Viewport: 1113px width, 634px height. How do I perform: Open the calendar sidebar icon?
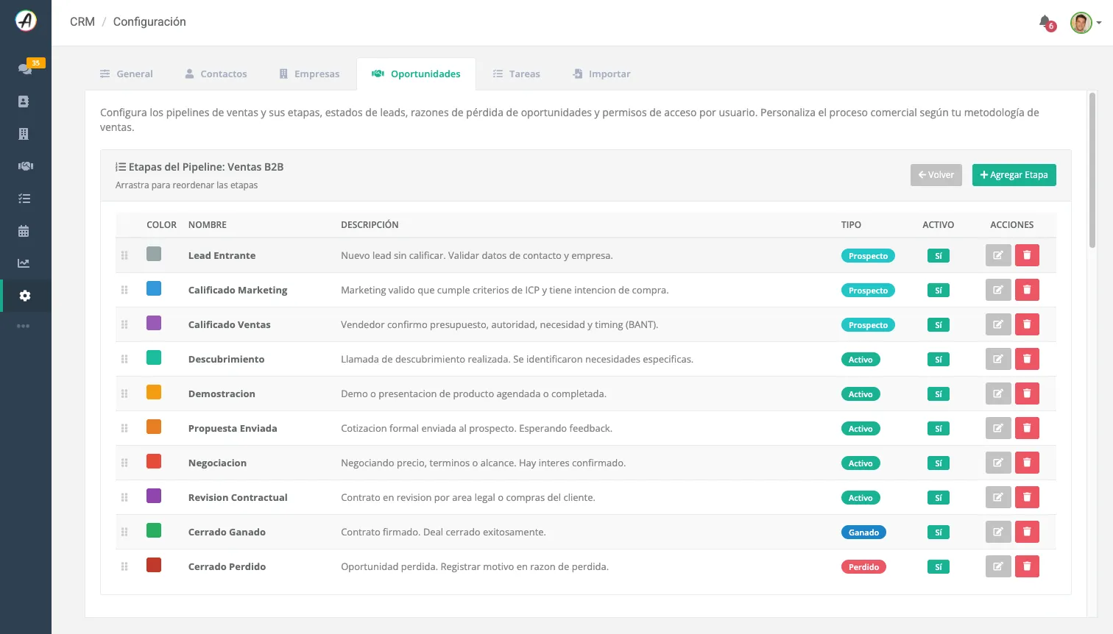pos(24,231)
